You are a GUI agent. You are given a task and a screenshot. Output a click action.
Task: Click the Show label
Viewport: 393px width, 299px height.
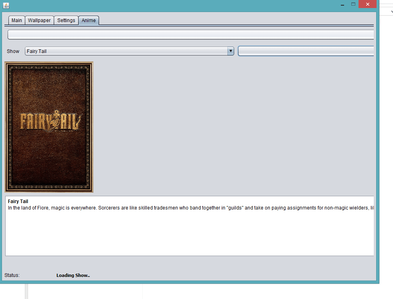coord(13,51)
